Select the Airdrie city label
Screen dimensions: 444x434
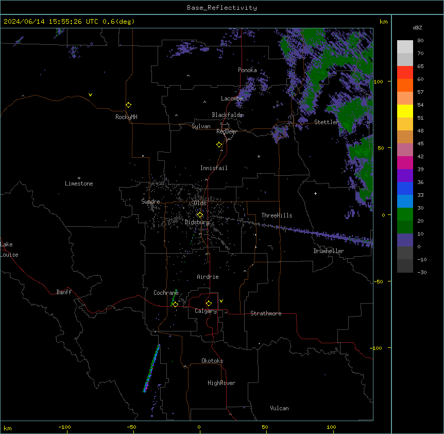point(208,277)
